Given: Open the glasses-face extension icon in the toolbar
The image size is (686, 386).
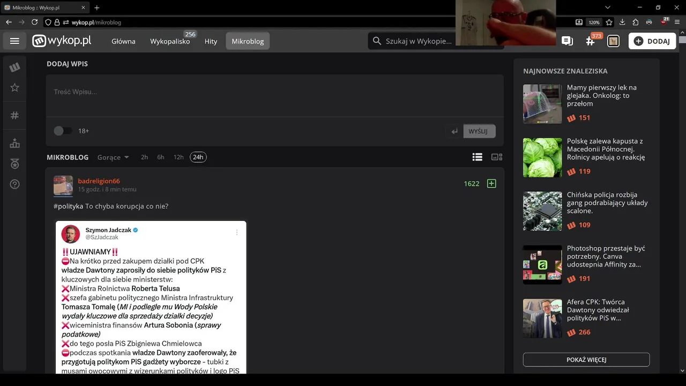Looking at the screenshot, I should pyautogui.click(x=649, y=23).
